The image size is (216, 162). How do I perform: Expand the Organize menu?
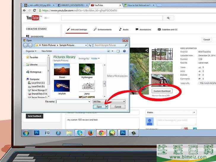pos(31,51)
